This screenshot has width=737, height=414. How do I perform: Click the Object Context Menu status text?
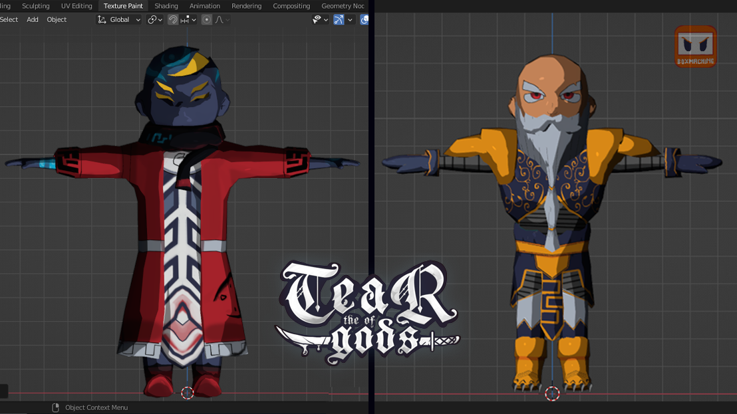click(96, 407)
